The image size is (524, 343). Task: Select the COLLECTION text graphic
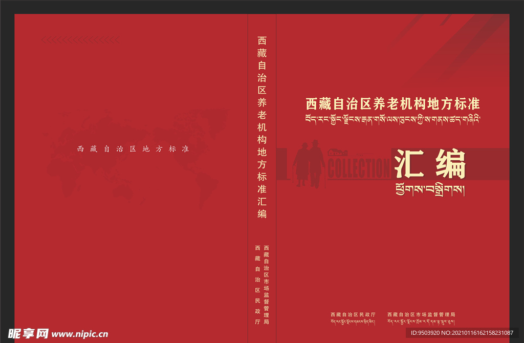[358, 168]
